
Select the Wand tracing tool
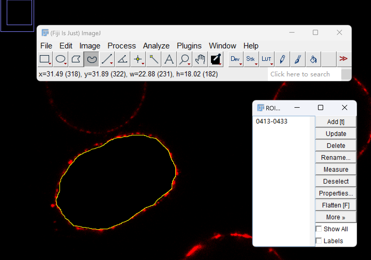point(154,59)
